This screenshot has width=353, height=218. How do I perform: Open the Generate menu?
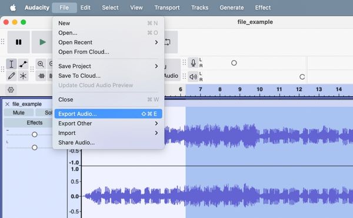coord(232,8)
